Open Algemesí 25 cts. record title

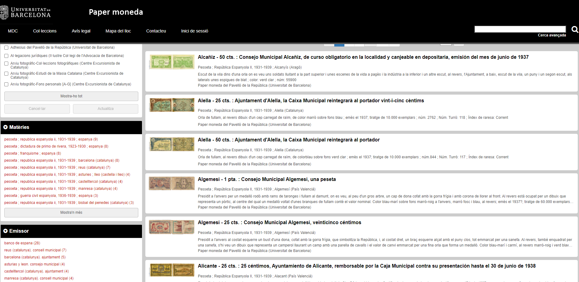pos(279,223)
